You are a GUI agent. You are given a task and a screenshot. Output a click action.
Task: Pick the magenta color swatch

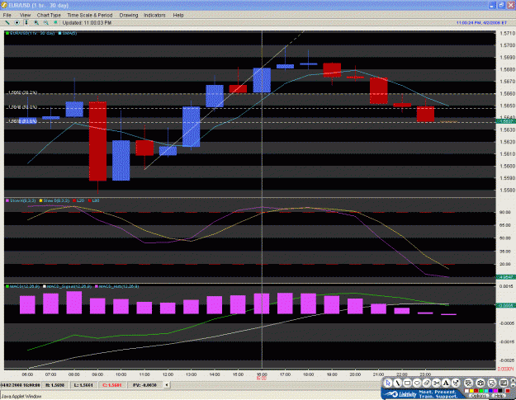pyautogui.click(x=495, y=391)
